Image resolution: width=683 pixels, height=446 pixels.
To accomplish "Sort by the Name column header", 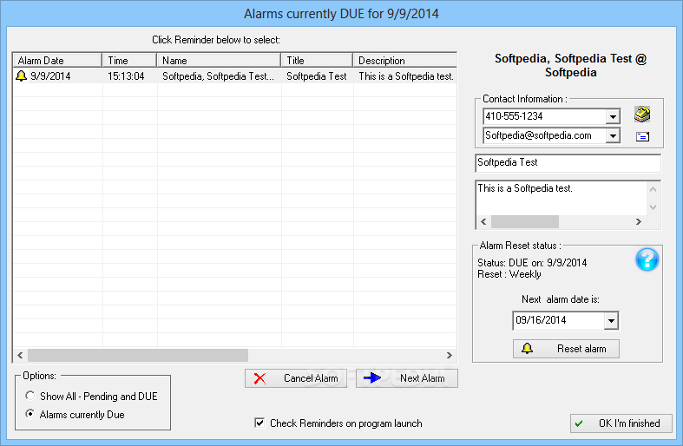I will 219,60.
